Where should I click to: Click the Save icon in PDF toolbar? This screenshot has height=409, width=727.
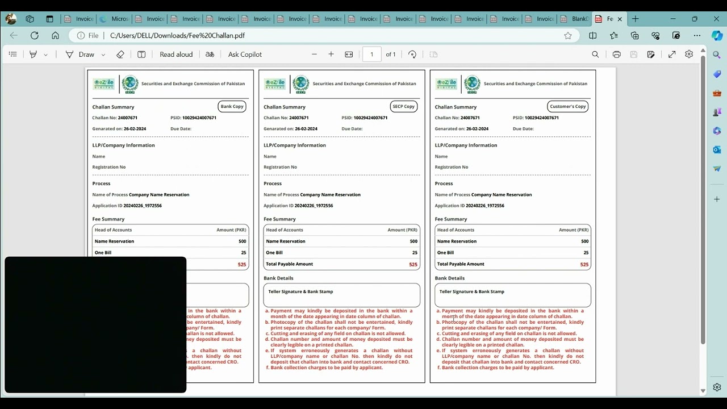click(634, 55)
